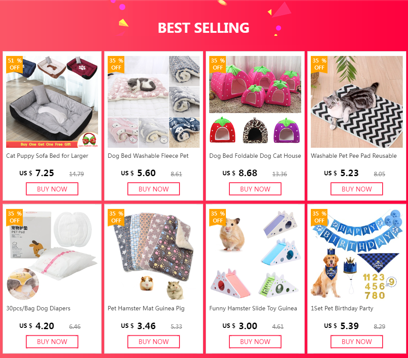Open the strawberry cat house product image
This screenshot has height=358, width=408.
pos(255,102)
